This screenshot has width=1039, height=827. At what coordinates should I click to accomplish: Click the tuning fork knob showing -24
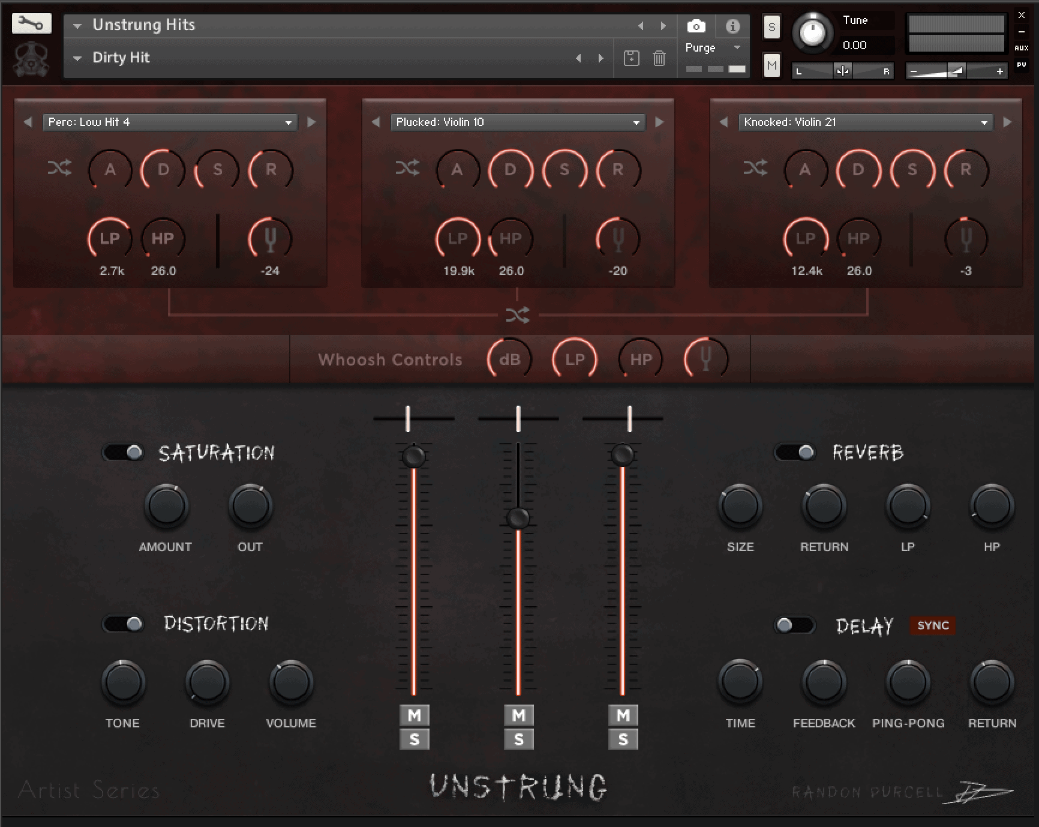(270, 239)
